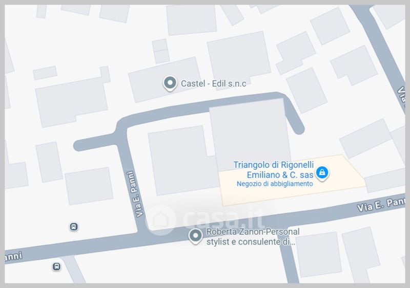Viewport: 410px width, 288px height.
Task: Click the Roberta Zanon map pin
Action: point(195,236)
